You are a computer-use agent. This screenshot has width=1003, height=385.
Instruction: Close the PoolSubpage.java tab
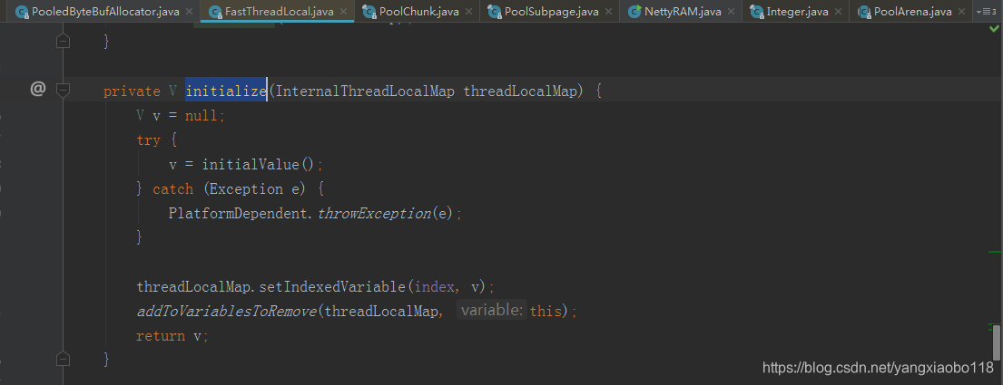609,12
